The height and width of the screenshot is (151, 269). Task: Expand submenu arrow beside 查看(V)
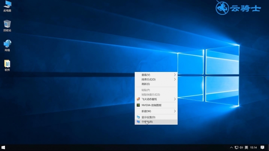175,75
